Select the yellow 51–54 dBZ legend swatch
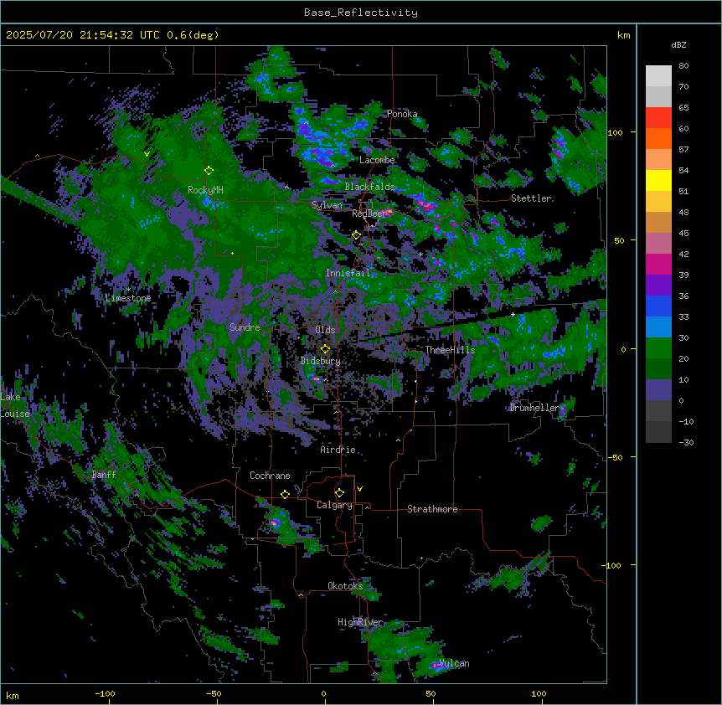Screen dimensions: 722x705 pos(658,180)
